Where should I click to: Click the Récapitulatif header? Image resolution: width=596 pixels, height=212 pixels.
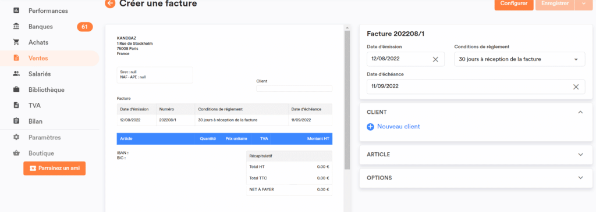(289, 156)
